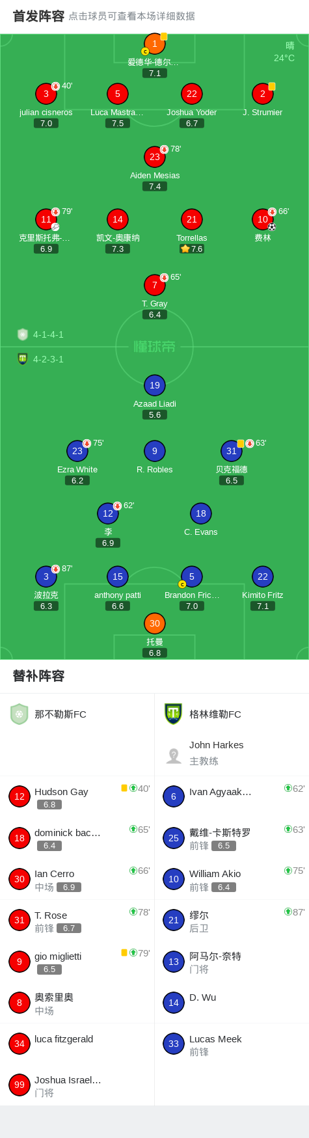Open John Harkes coach avatar
This screenshot has height=1138, width=309.
pyautogui.click(x=174, y=755)
